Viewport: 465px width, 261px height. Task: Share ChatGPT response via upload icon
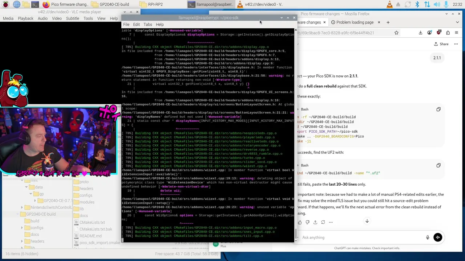coord(315,222)
